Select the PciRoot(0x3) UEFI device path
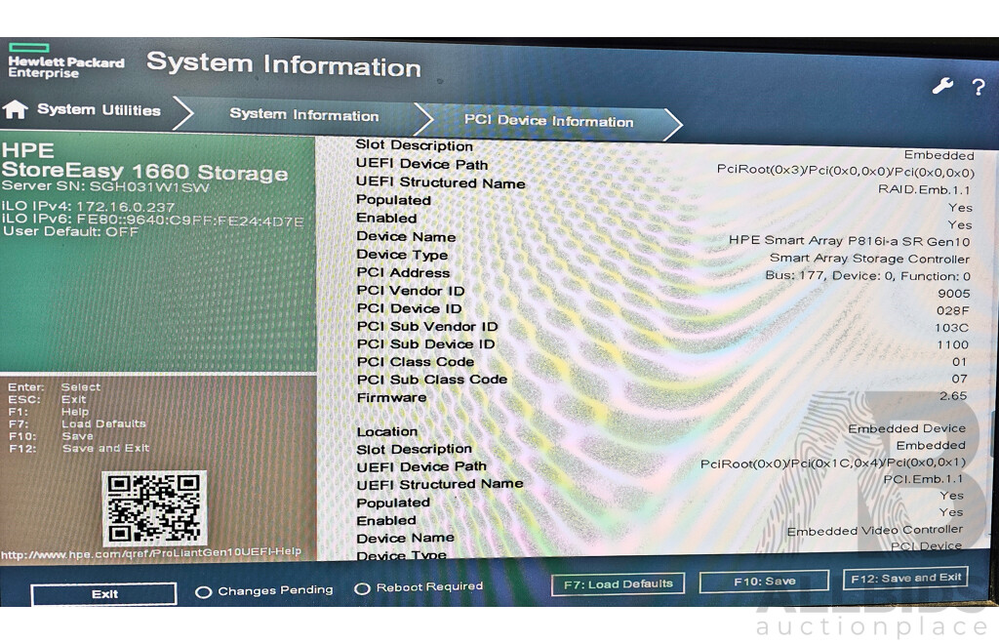 846,171
